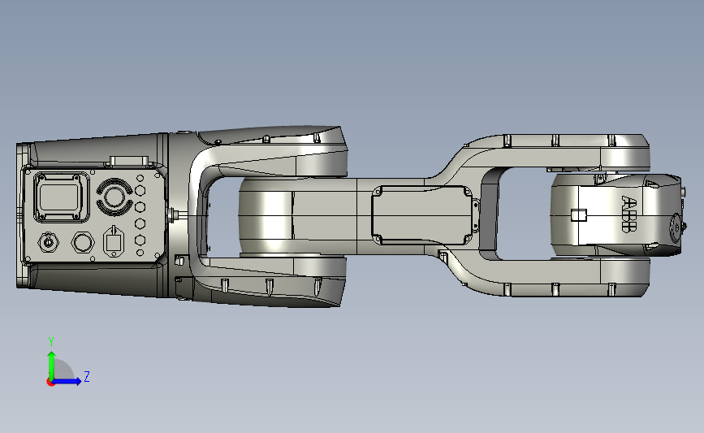
Task: Click the blue Z axis arrow of triad
Action: (x=67, y=381)
